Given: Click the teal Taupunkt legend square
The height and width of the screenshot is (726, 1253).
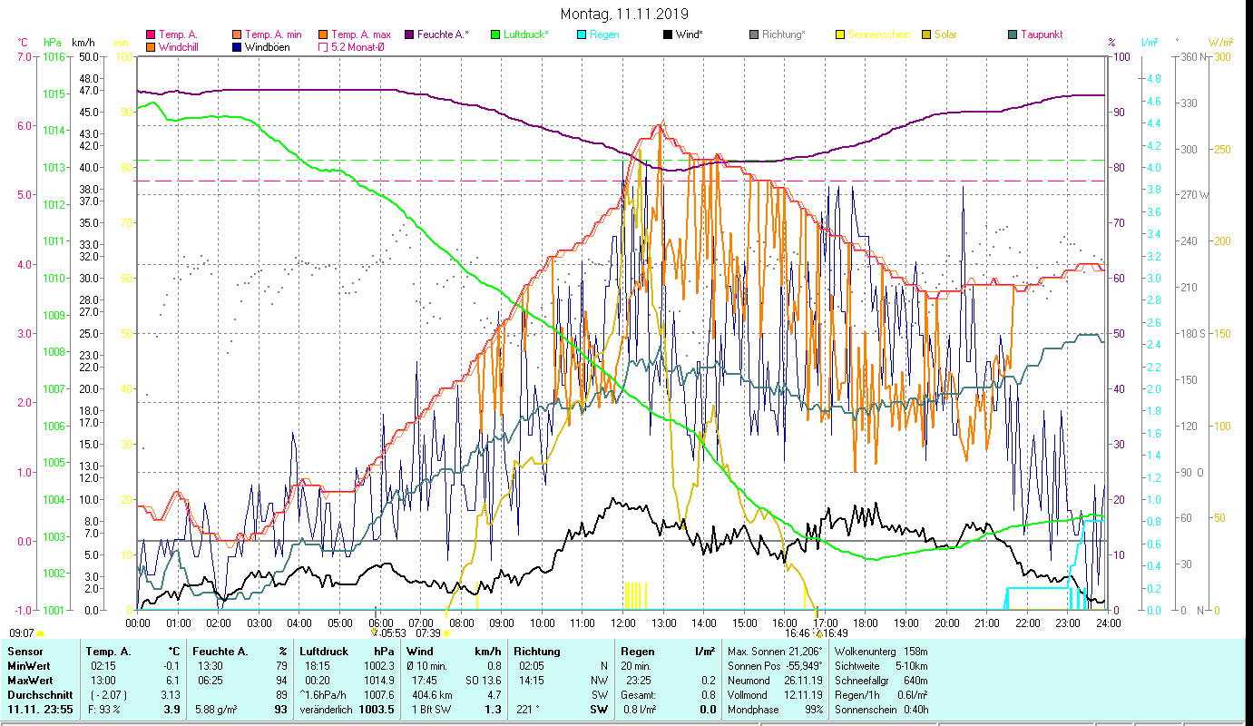Looking at the screenshot, I should 1013,34.
